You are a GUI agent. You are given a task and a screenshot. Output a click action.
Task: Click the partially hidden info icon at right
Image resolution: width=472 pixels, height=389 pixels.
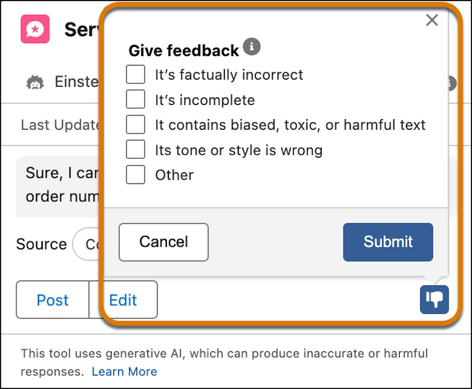[452, 83]
